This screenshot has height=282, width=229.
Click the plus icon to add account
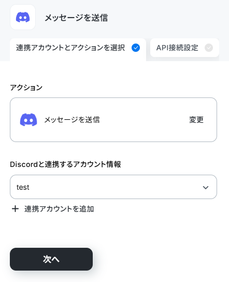15,209
